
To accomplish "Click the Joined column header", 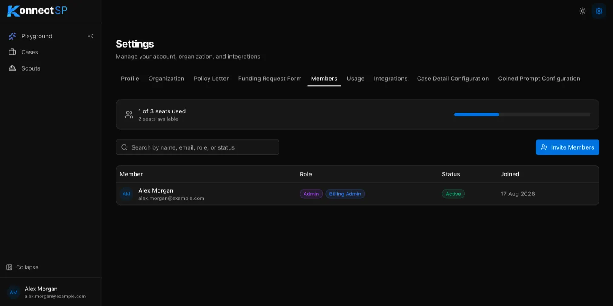I will tap(510, 174).
